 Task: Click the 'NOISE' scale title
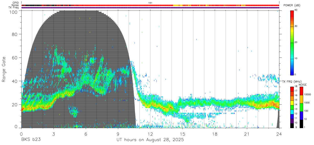tap(302, 85)
